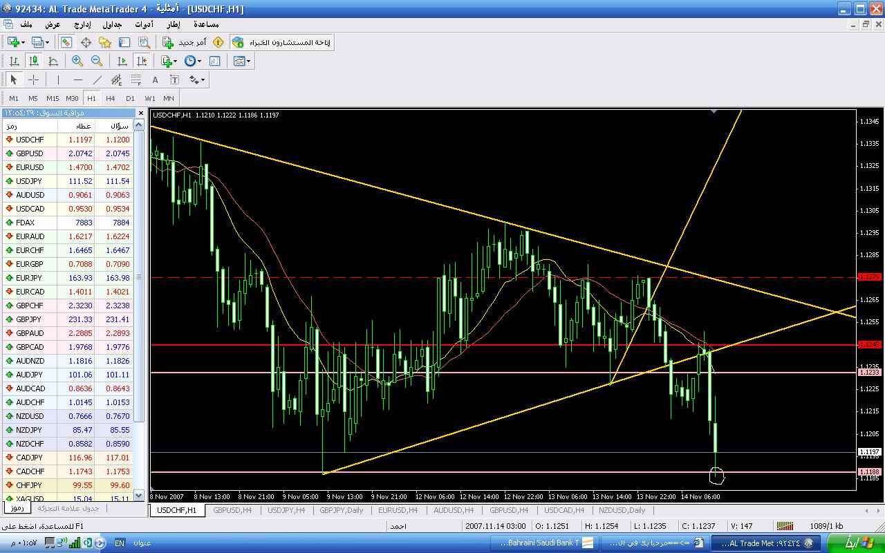
Task: Select the H4 timeframe button
Action: pos(111,98)
